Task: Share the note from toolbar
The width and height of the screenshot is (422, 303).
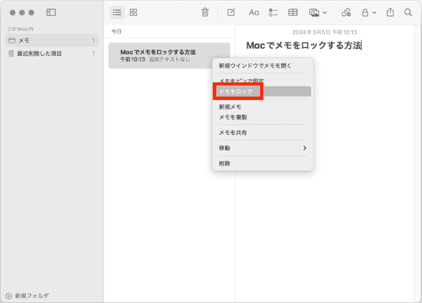Action: (x=390, y=12)
